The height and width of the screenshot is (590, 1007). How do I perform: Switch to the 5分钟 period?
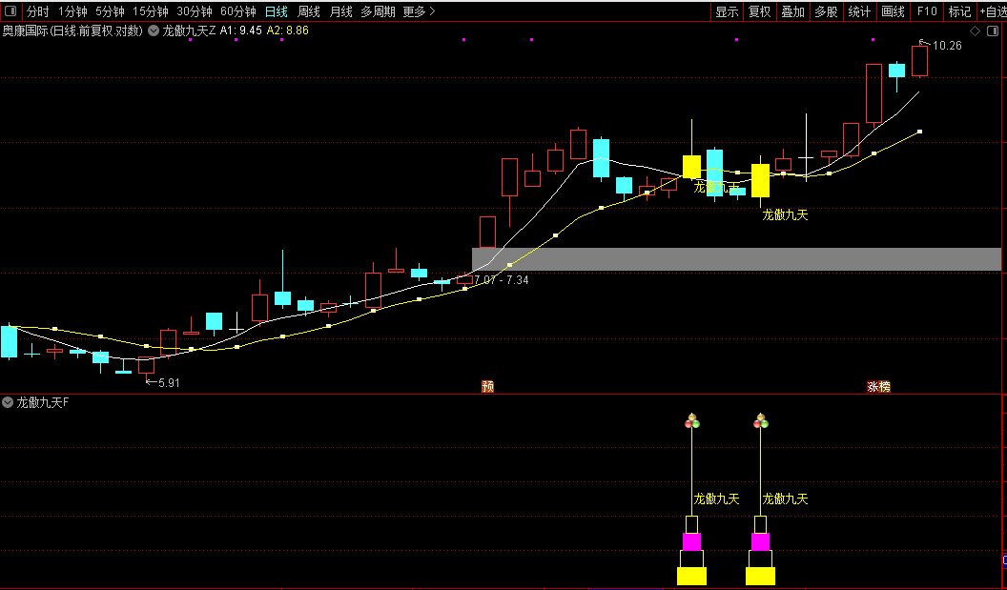pos(110,11)
